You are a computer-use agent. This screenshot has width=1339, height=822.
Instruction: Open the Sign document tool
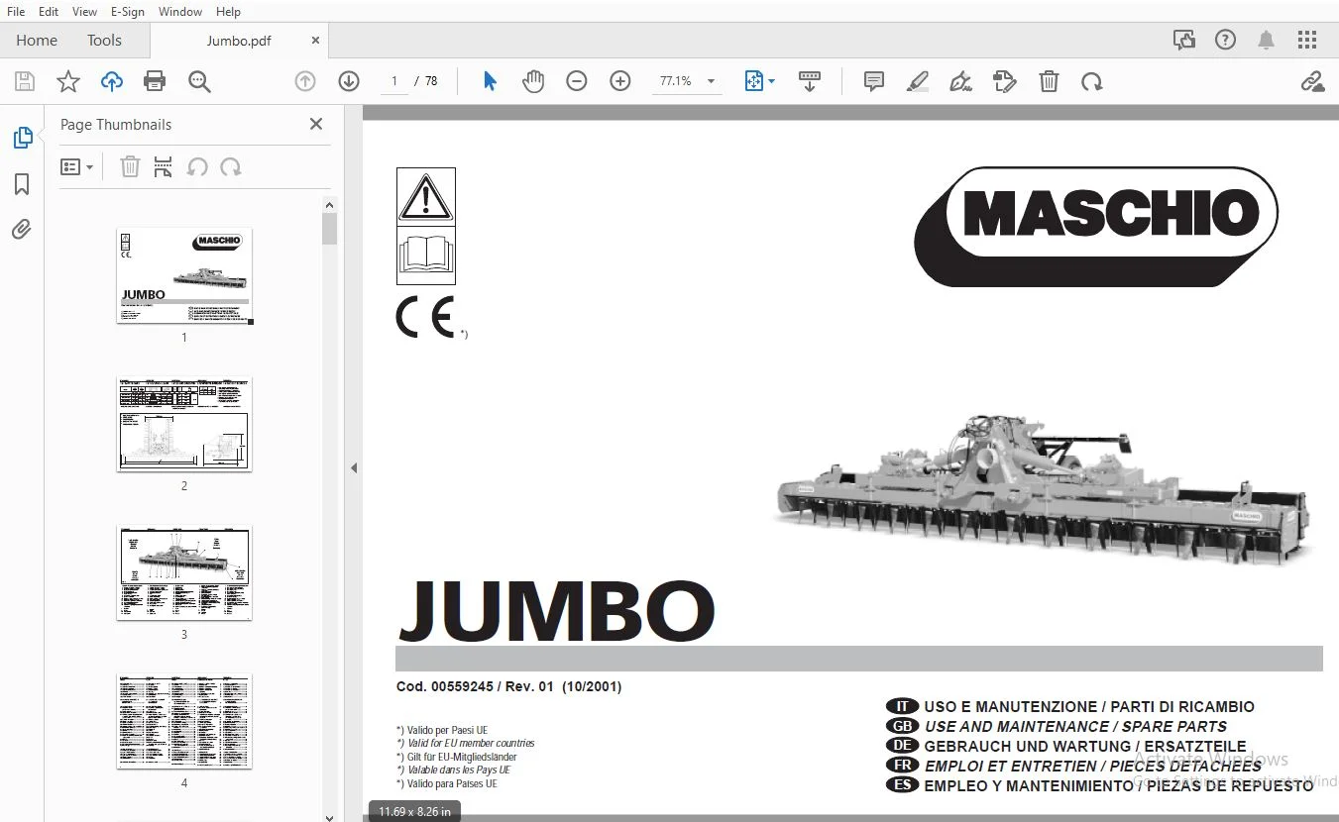[960, 81]
